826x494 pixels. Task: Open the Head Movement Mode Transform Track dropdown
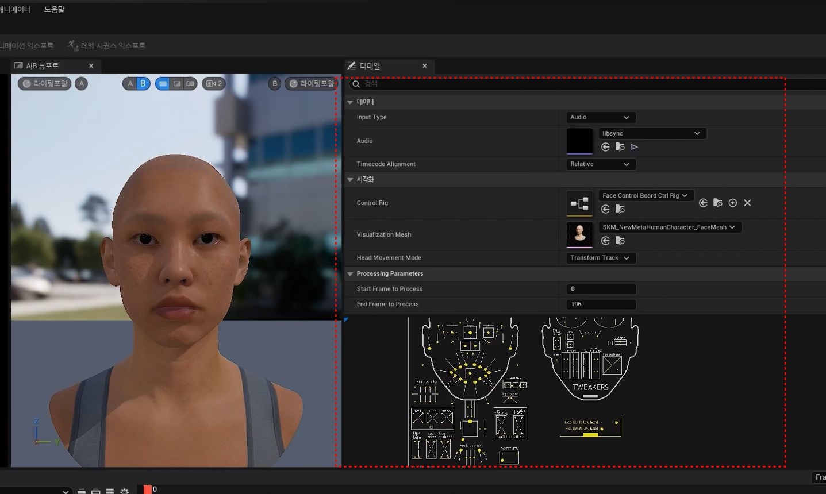point(601,258)
